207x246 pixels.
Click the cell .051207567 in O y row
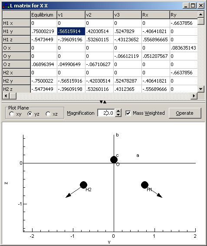click(156, 56)
